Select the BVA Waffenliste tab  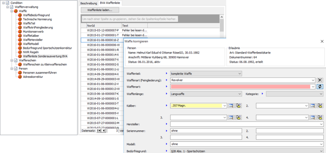(x=109, y=3)
